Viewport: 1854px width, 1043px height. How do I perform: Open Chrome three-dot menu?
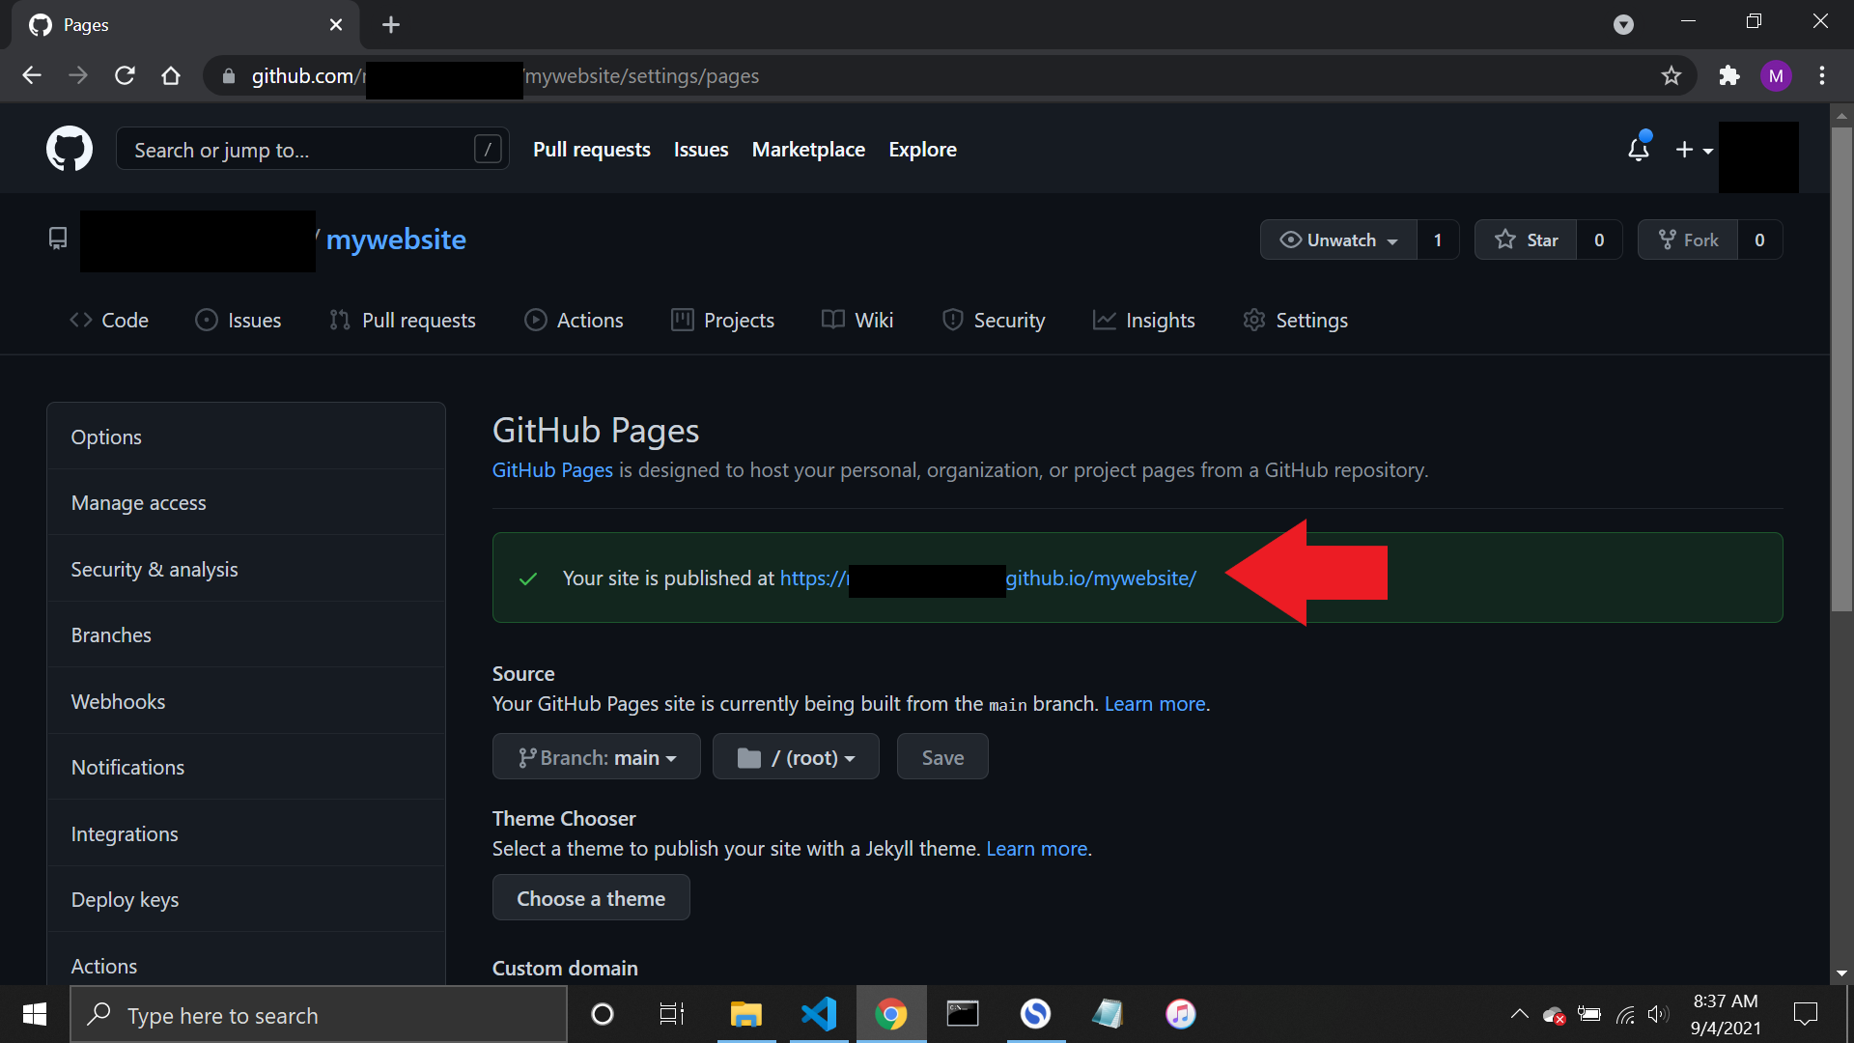pyautogui.click(x=1822, y=75)
